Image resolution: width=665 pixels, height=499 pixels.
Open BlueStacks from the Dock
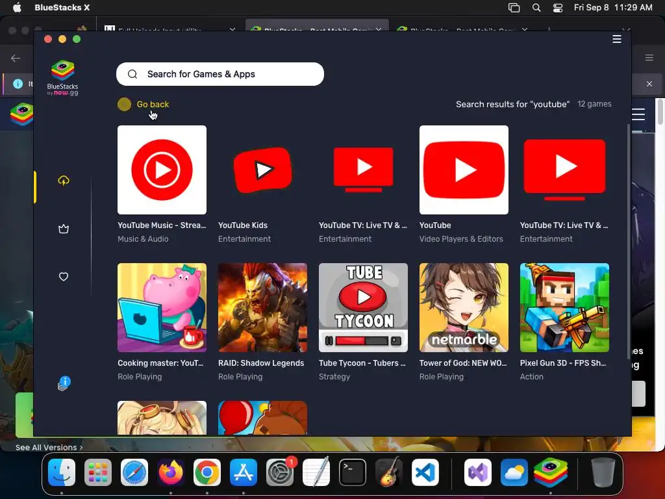(551, 472)
